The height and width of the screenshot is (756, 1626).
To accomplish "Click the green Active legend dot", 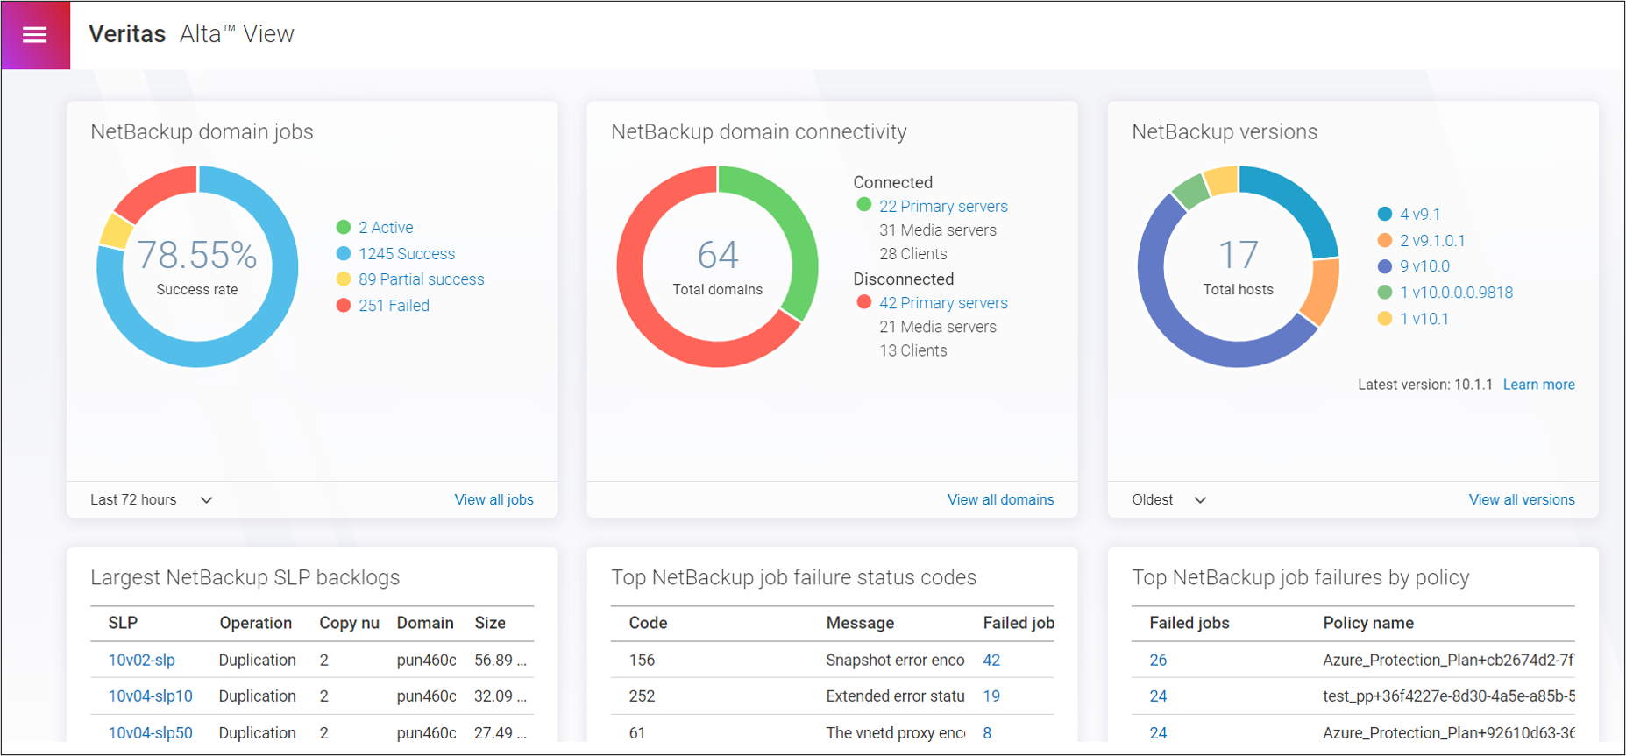I will click(x=344, y=228).
